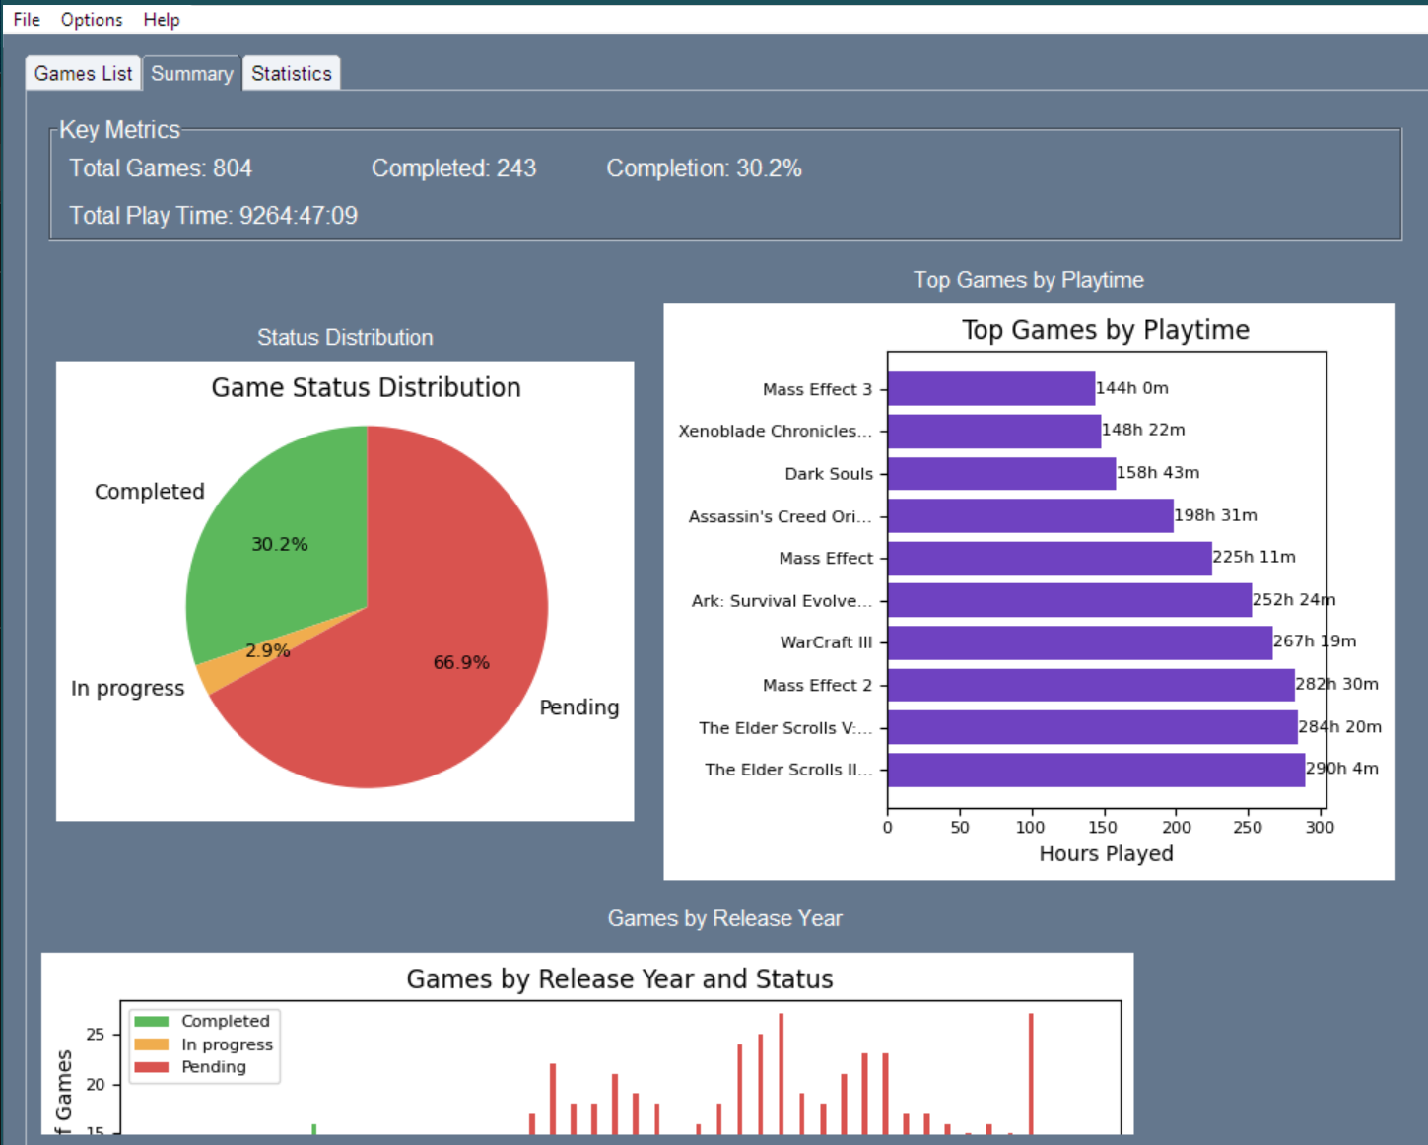The height and width of the screenshot is (1145, 1428).
Task: Click Total Play Time: 9264:47:09
Action: [213, 216]
